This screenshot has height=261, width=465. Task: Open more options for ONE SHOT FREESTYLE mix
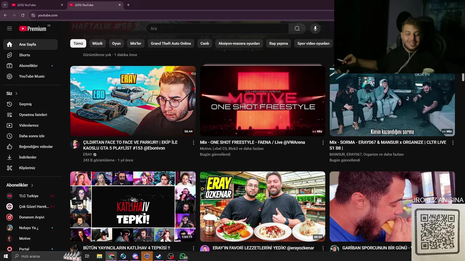[x=323, y=143]
